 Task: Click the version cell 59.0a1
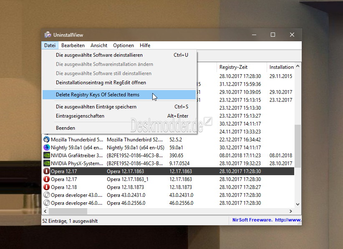coord(176,148)
